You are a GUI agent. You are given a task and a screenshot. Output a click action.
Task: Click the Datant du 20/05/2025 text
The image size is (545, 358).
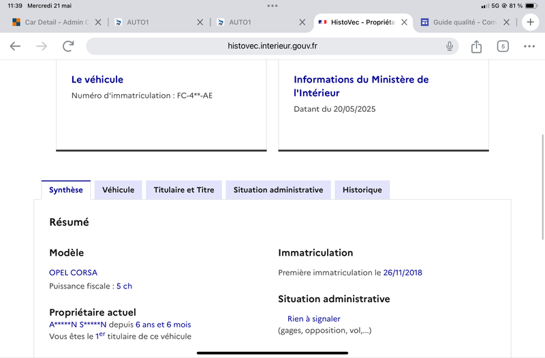tap(334, 109)
